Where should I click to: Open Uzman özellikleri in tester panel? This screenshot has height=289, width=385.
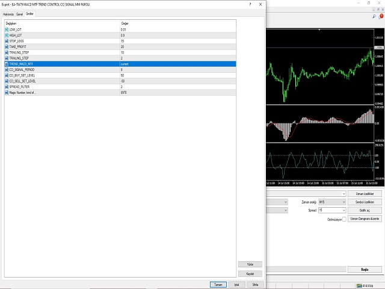(x=365, y=194)
